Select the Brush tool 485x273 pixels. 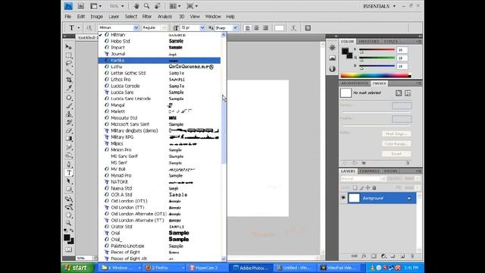pos(69,106)
